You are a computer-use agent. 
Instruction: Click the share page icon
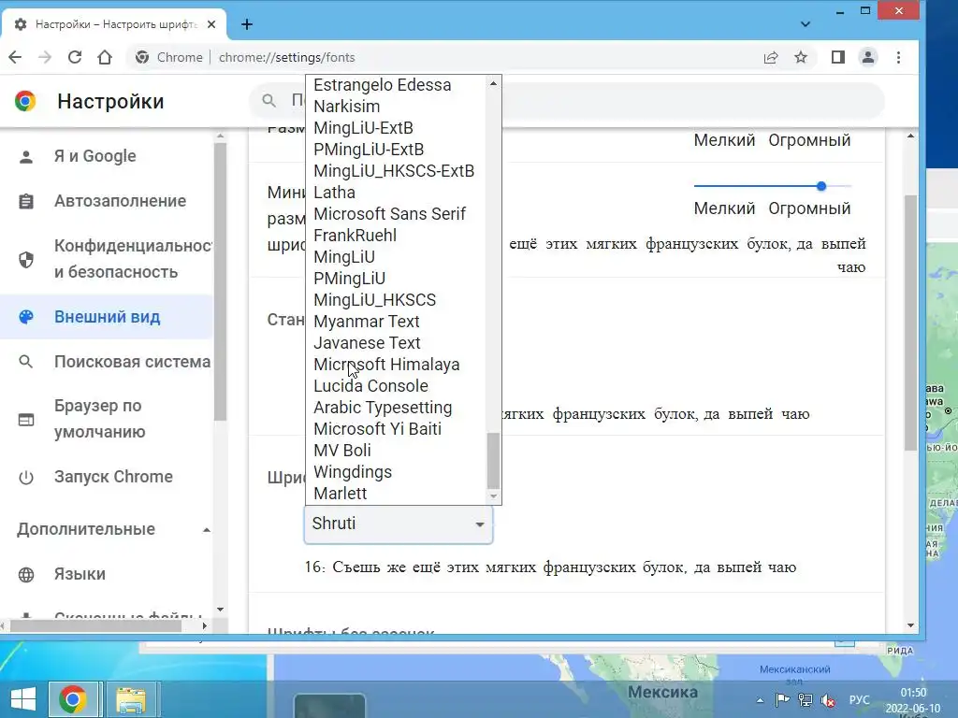(771, 57)
